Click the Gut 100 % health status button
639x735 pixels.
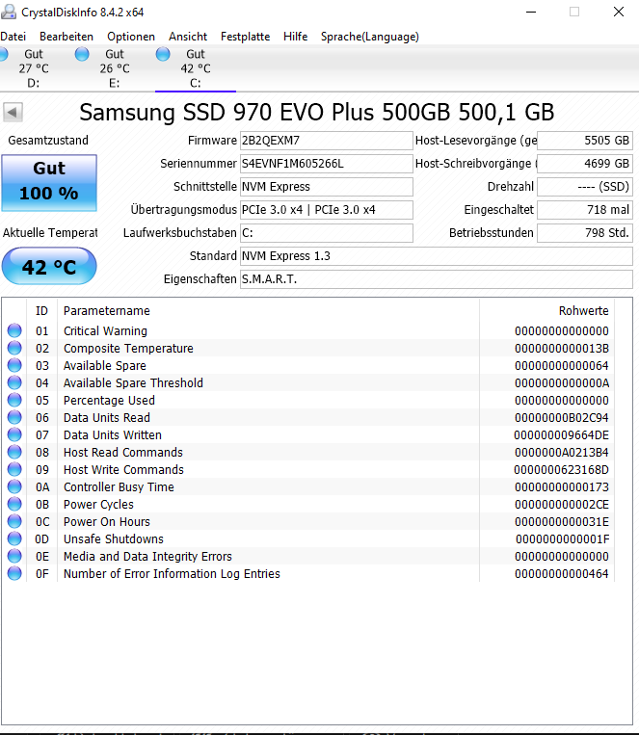point(49,182)
